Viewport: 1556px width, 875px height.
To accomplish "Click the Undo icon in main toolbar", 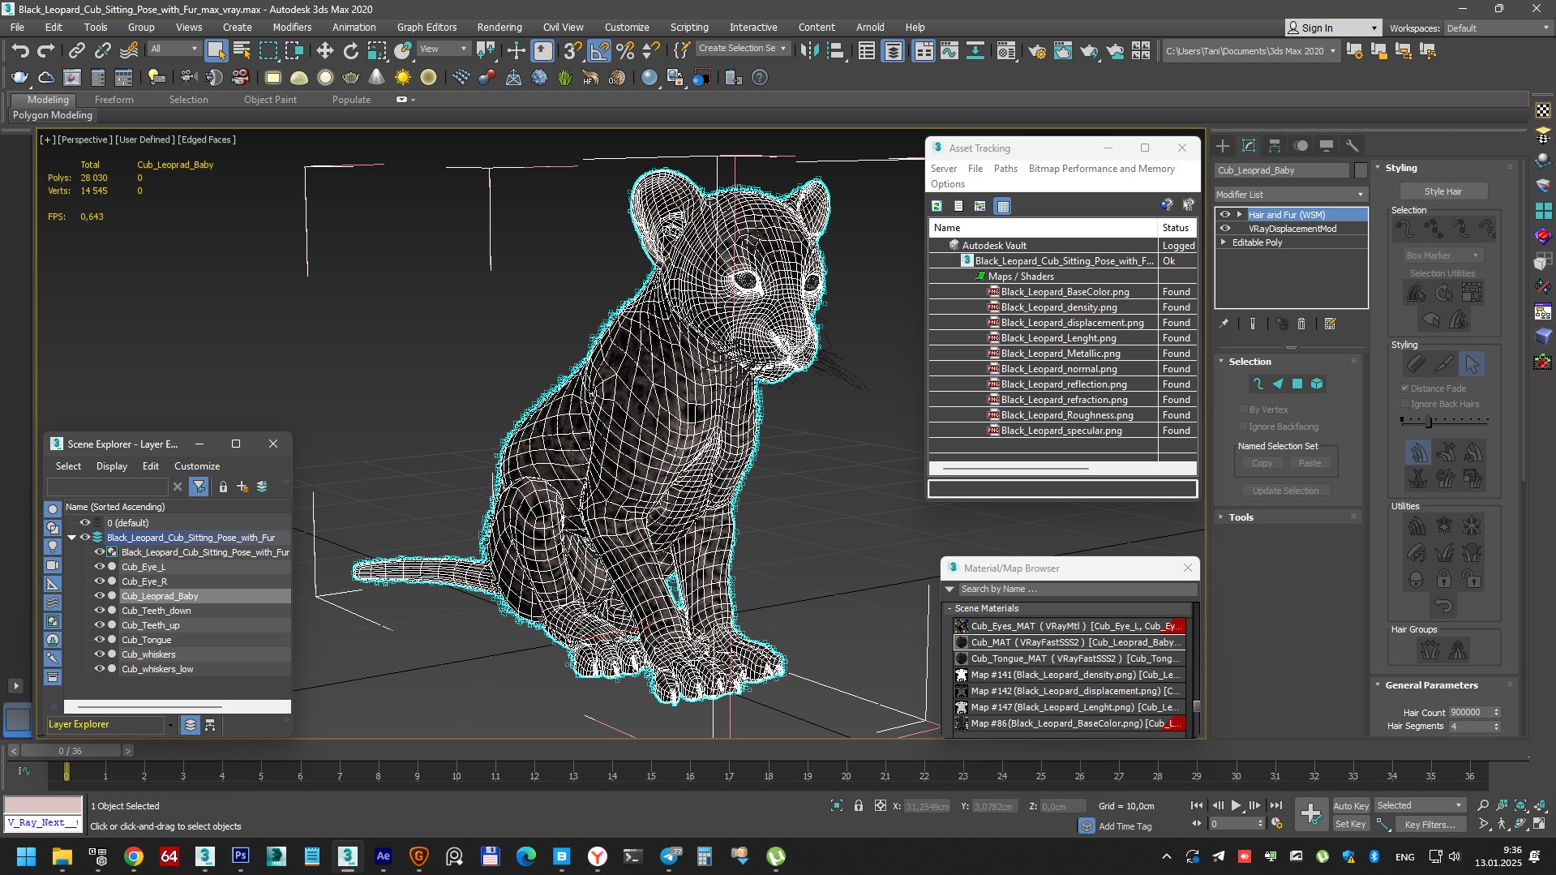I will point(20,51).
